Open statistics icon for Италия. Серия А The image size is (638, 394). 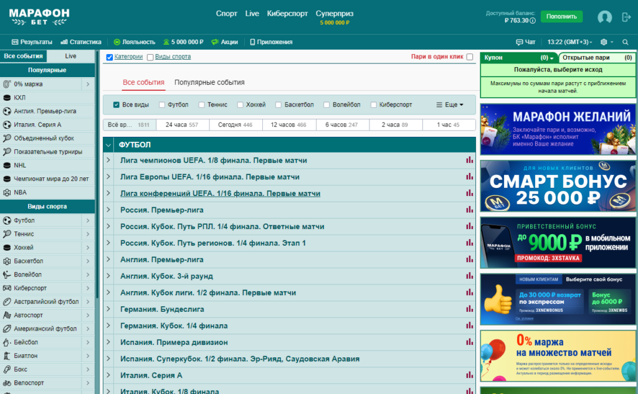(x=470, y=375)
